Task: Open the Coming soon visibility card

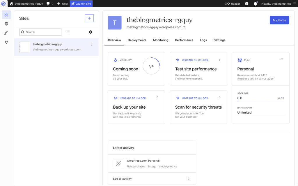Action: coord(136,69)
